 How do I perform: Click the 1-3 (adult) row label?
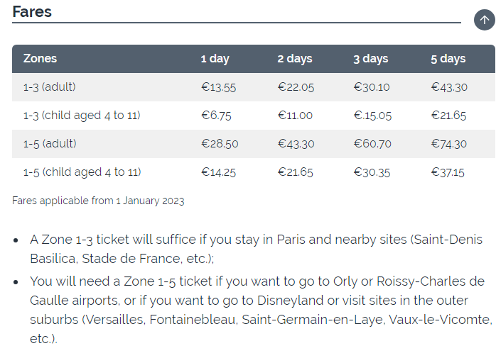pyautogui.click(x=49, y=86)
